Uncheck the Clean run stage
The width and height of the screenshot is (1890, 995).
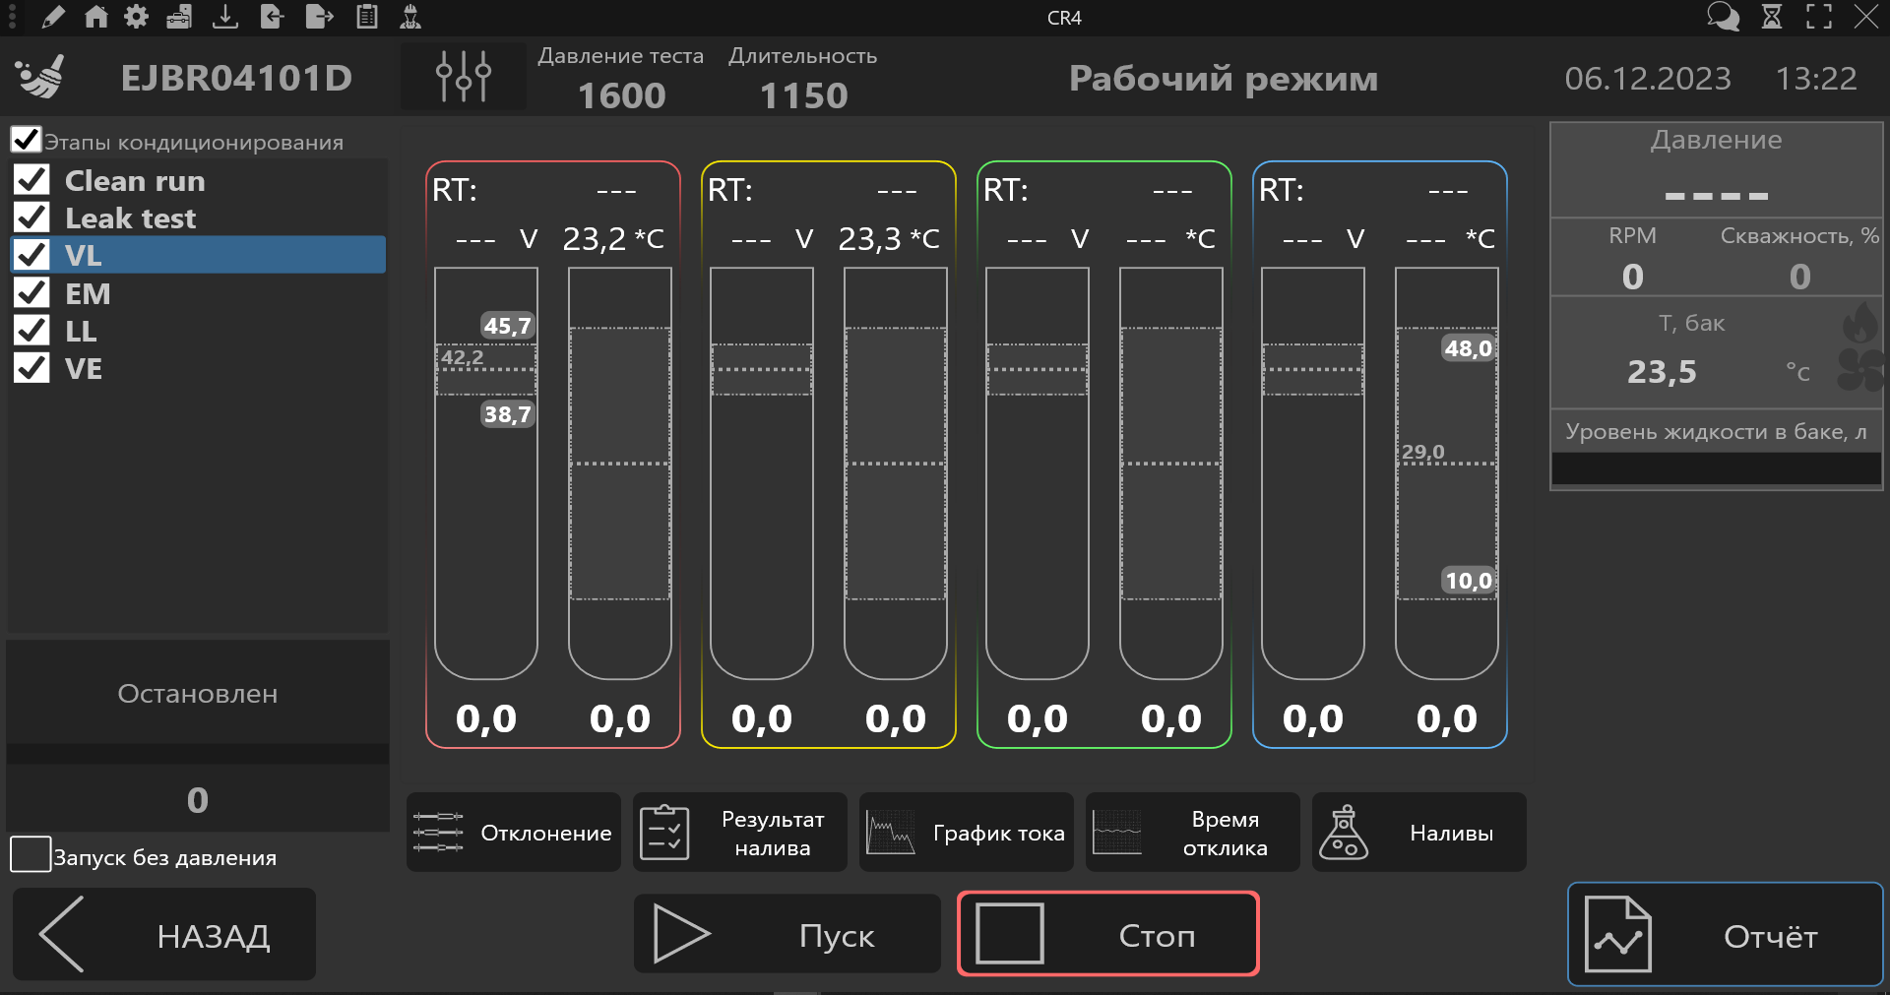click(x=32, y=180)
